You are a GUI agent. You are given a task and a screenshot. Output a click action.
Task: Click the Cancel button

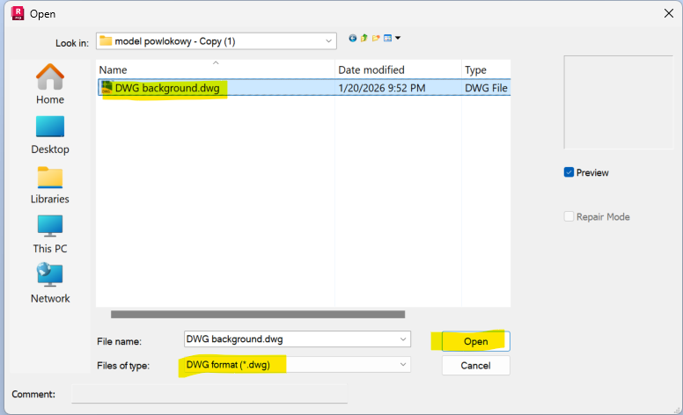coord(475,366)
